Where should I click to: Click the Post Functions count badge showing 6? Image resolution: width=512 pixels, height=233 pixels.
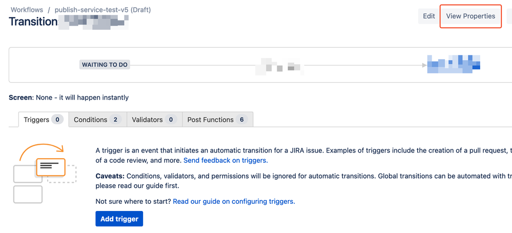[241, 120]
